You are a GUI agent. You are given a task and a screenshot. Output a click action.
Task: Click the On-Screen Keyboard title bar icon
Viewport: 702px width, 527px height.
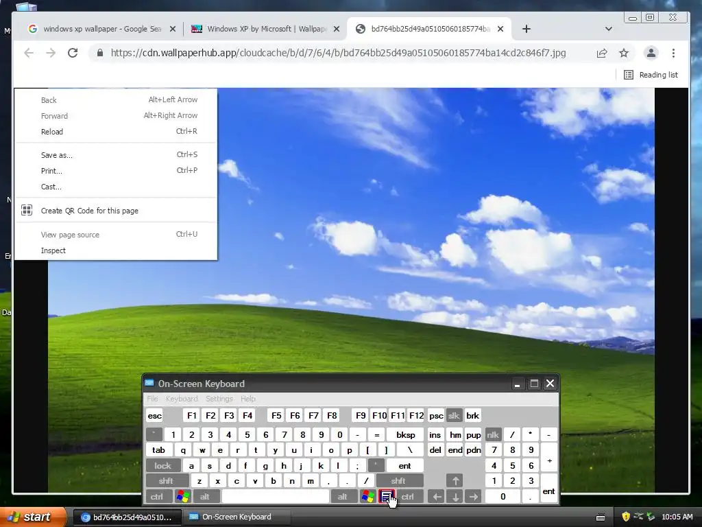tap(149, 383)
